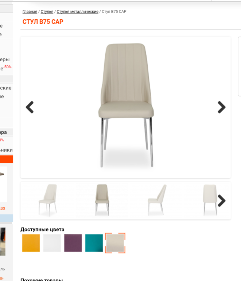
Task: Open thumbnail of chair side view
Action: (157, 200)
